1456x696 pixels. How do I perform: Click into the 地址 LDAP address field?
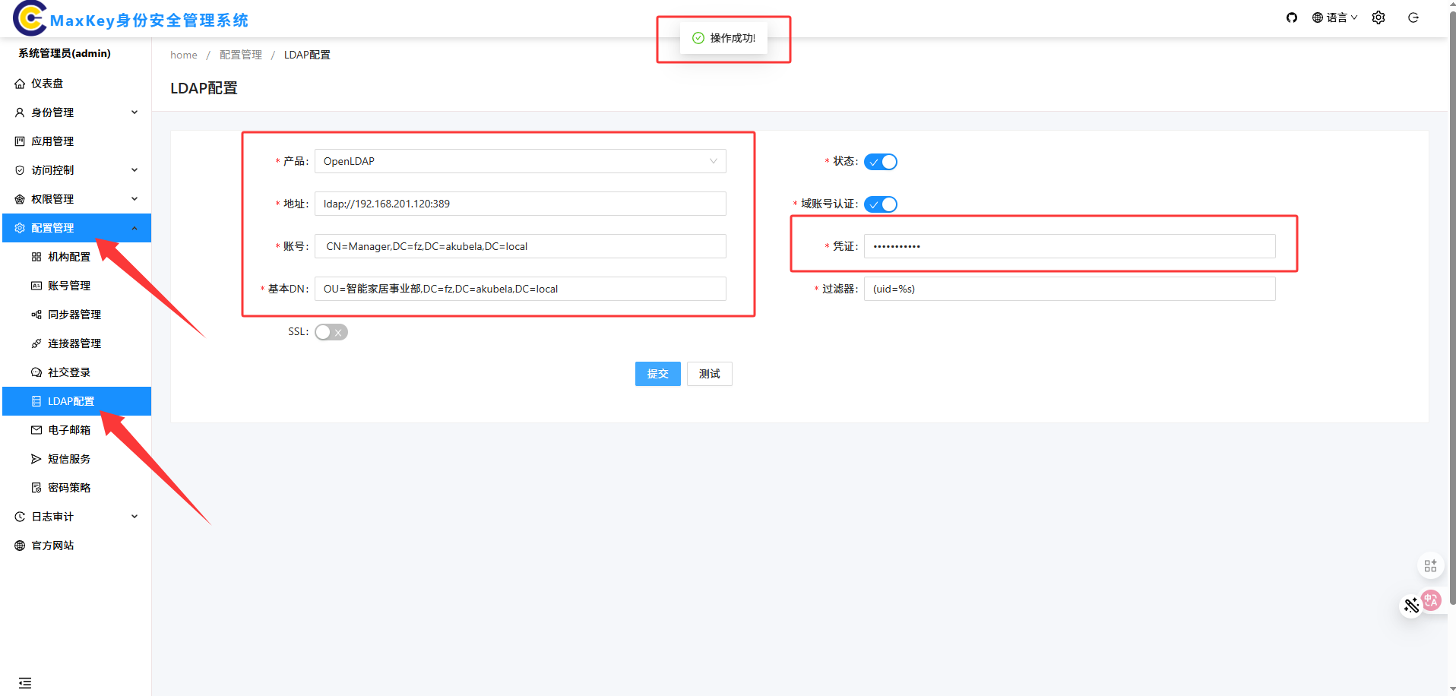pos(520,204)
